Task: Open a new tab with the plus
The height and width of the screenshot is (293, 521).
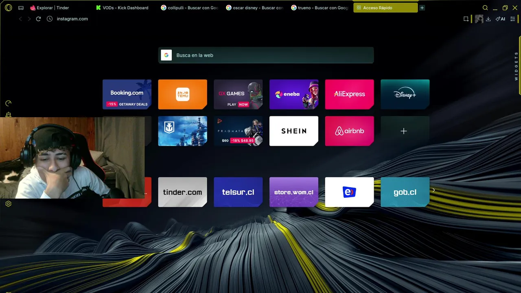Action: (x=422, y=8)
